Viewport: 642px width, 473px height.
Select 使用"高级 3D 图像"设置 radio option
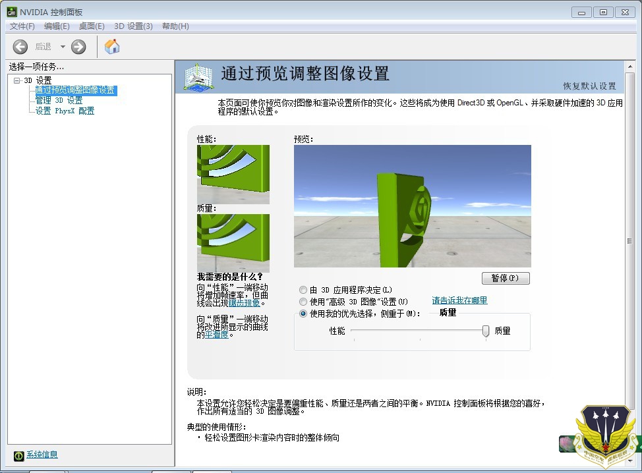tap(303, 302)
